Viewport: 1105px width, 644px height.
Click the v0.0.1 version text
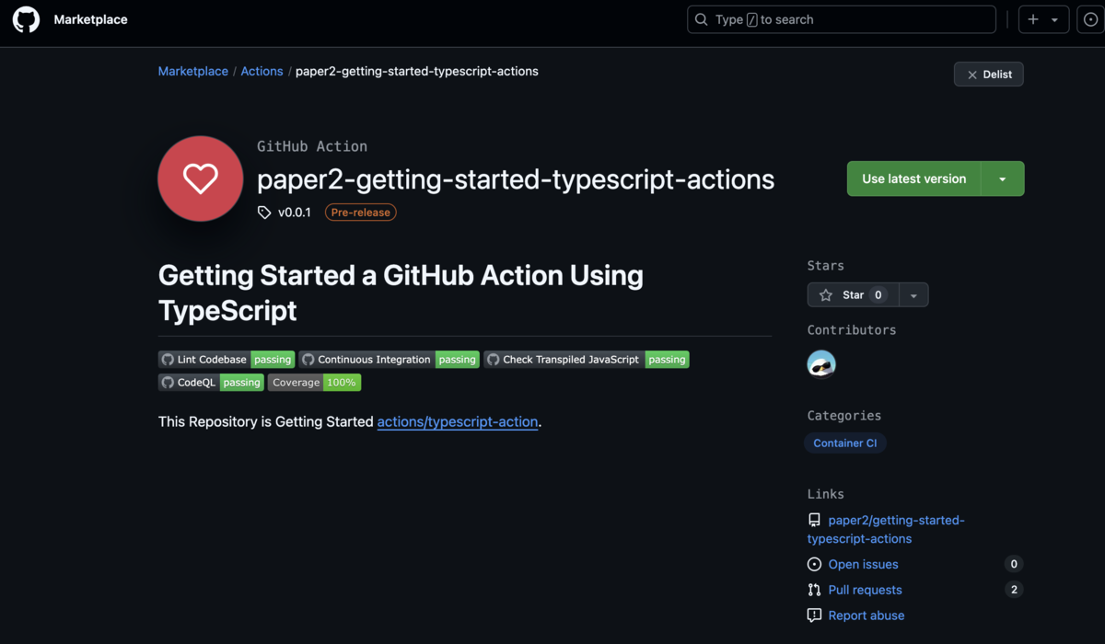click(x=295, y=213)
